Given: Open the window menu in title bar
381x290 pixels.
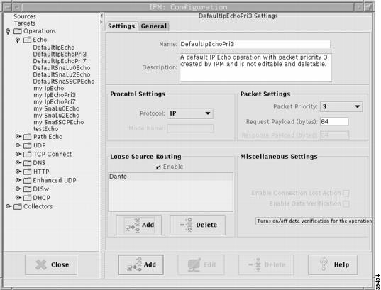Looking at the screenshot, I should (8, 7).
